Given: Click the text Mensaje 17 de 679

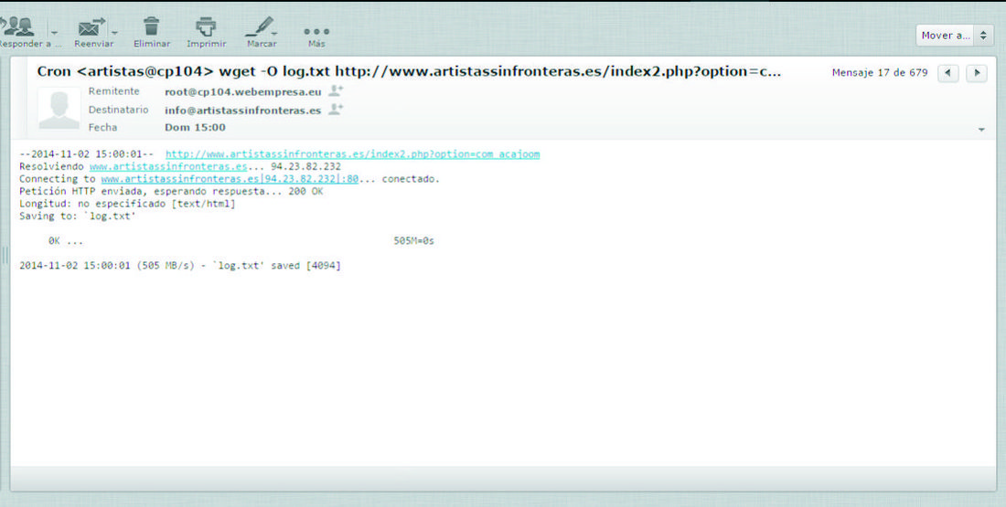Looking at the screenshot, I should (x=880, y=73).
